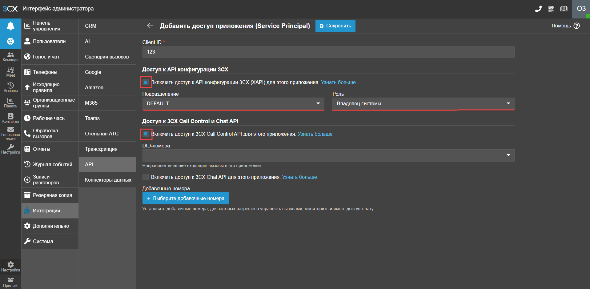Screen dimensions: 590x289
Task: Click the gear icon beside Дополнительно
Action: [27, 226]
